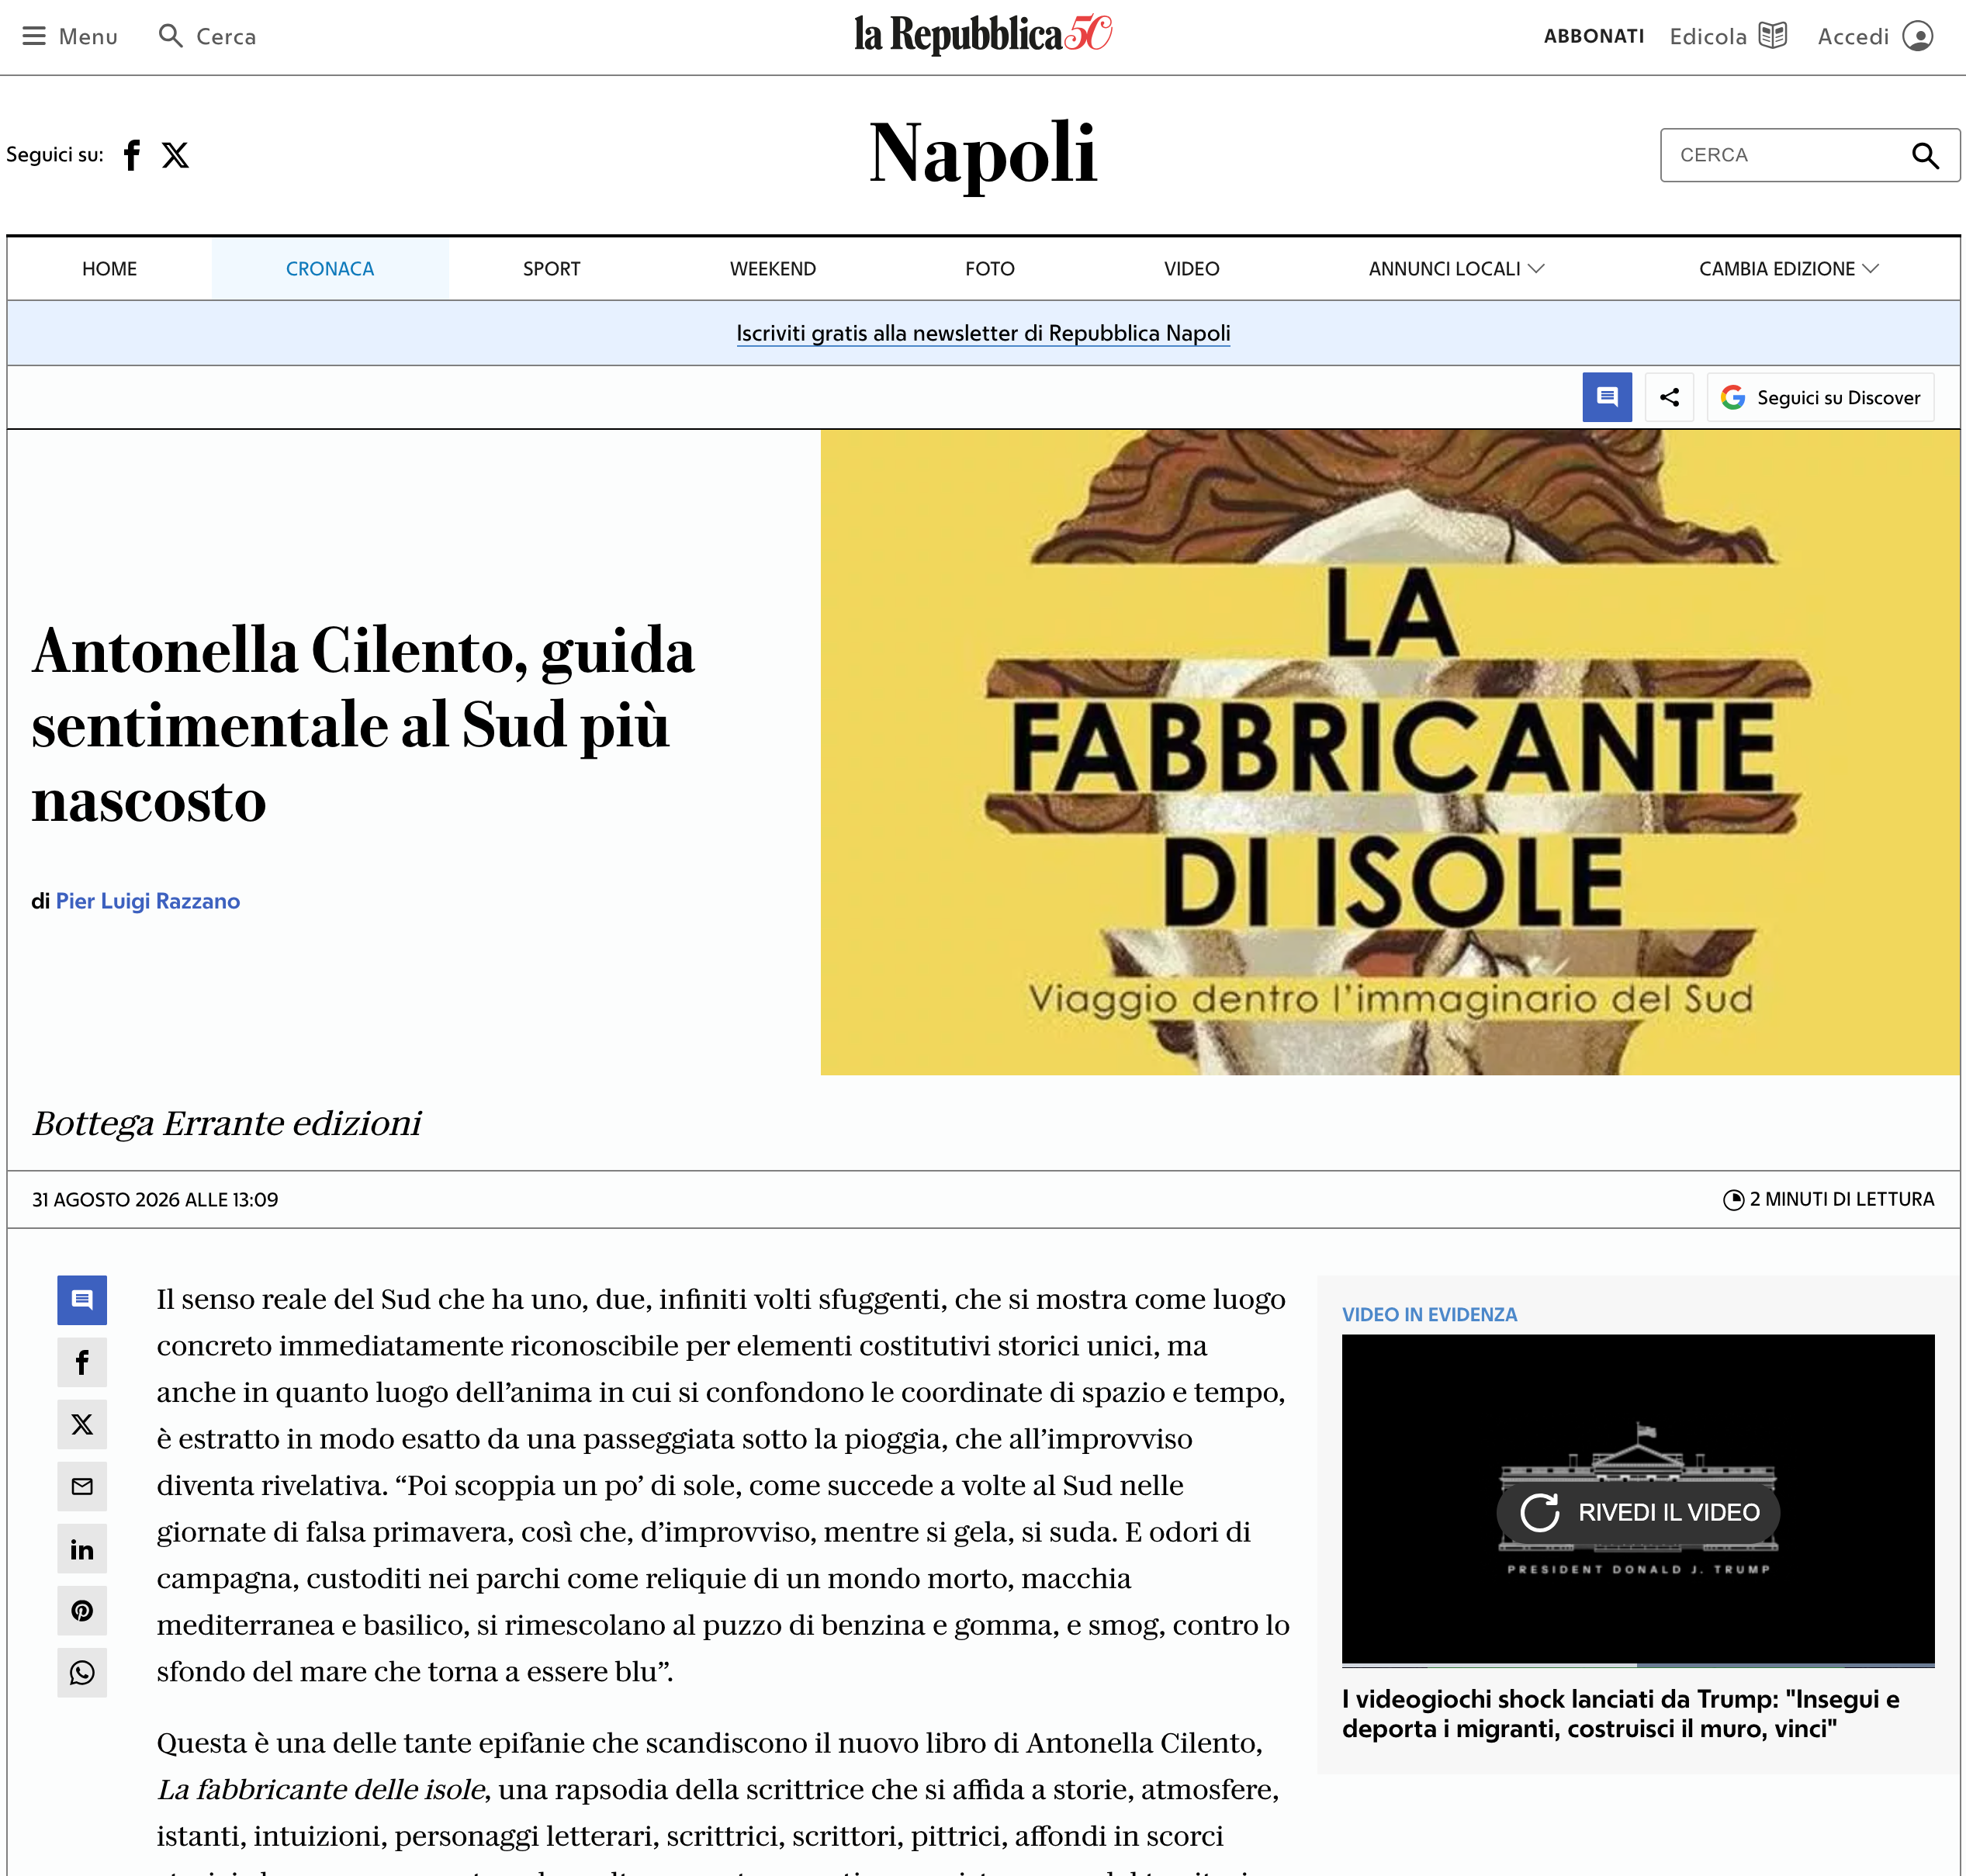Click the 2 MINUTI DI LETTURA label
The width and height of the screenshot is (1966, 1876).
[1829, 1199]
